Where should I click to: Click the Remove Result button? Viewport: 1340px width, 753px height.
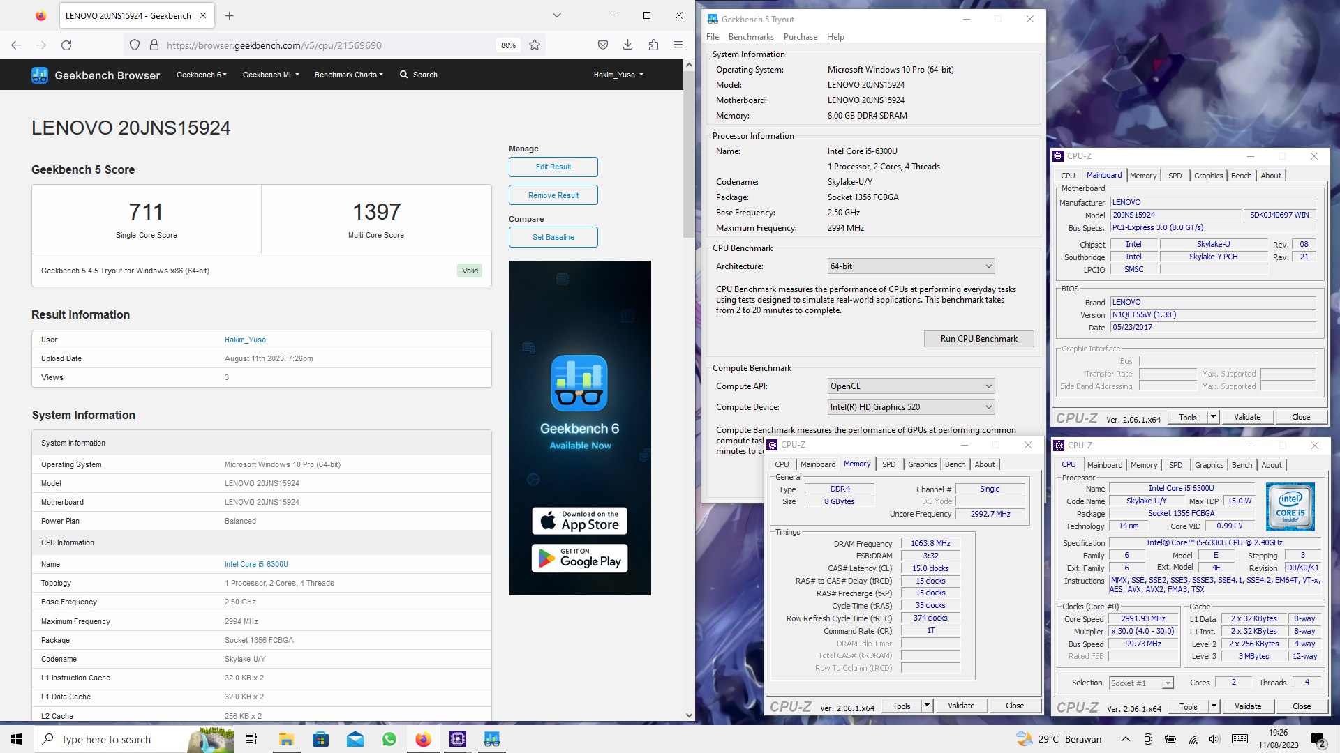[x=553, y=195]
